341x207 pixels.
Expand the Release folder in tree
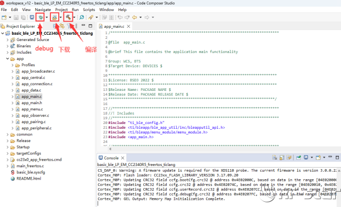8,141
